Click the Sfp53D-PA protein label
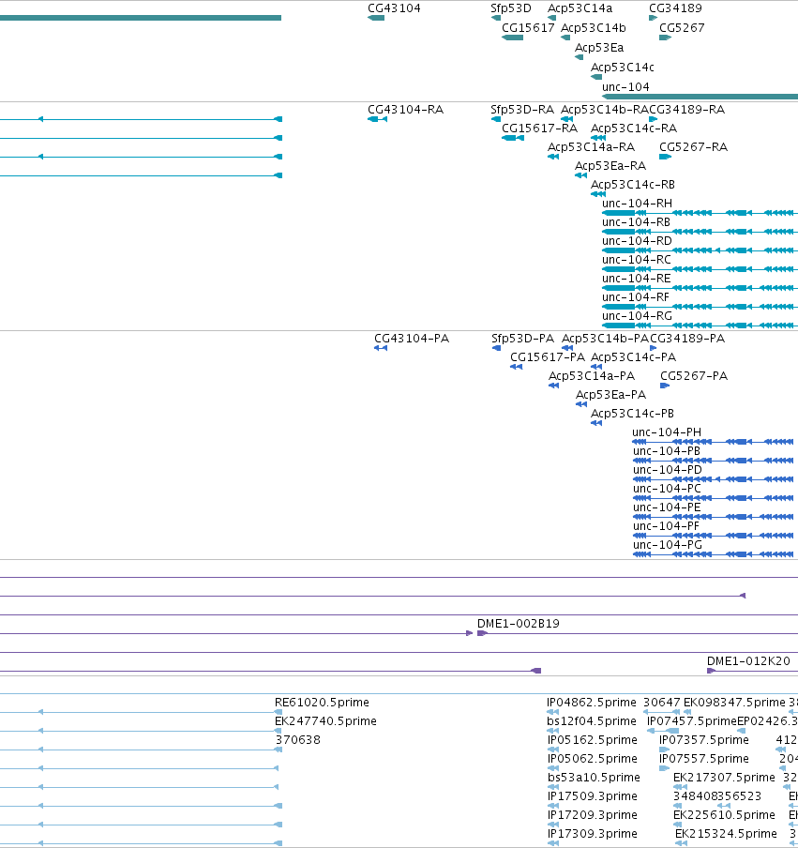The width and height of the screenshot is (798, 848). (523, 338)
